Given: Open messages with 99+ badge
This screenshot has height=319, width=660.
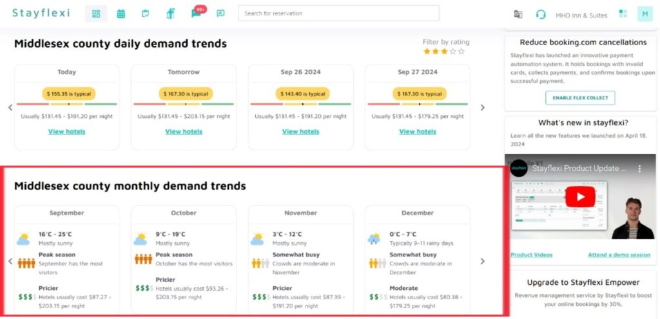Looking at the screenshot, I should click(x=197, y=12).
